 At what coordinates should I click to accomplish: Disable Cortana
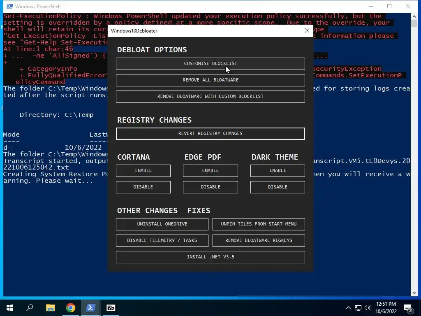tap(143, 187)
